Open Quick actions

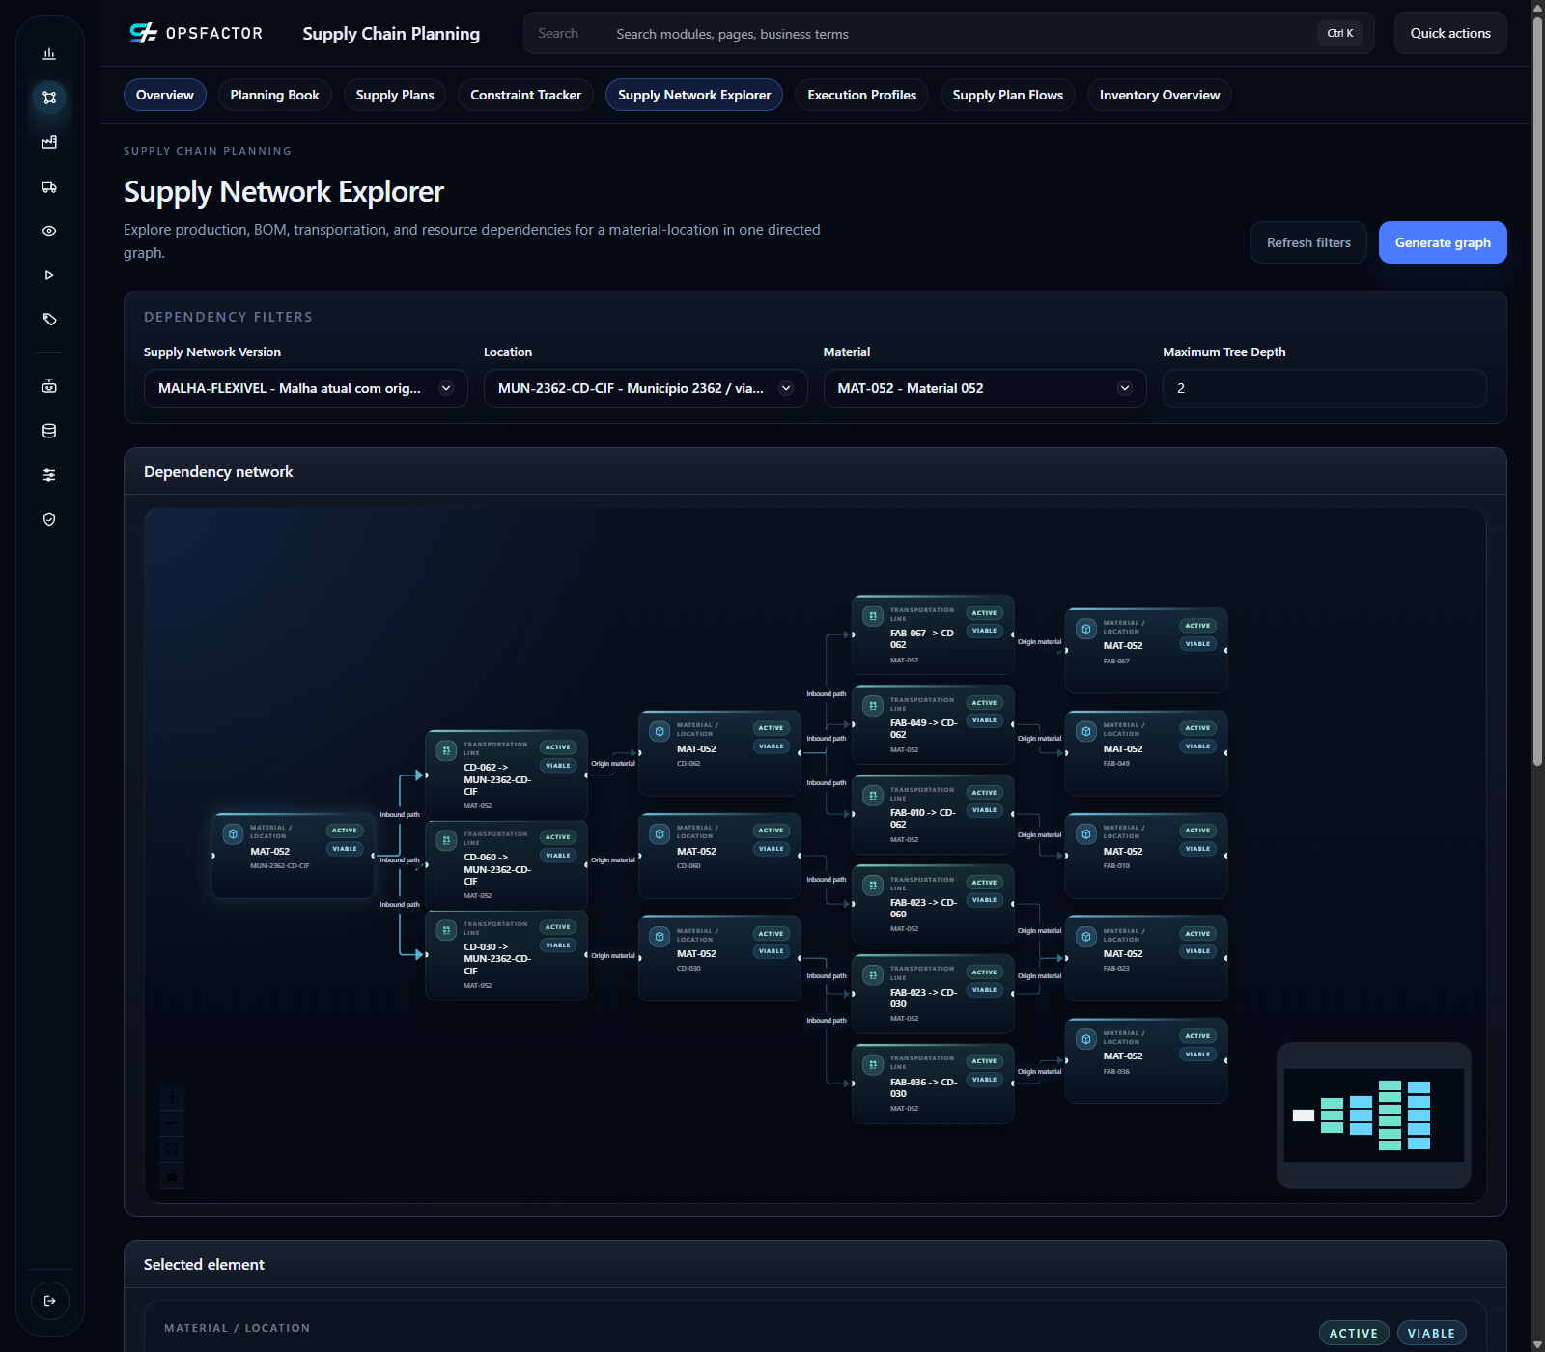(x=1450, y=33)
